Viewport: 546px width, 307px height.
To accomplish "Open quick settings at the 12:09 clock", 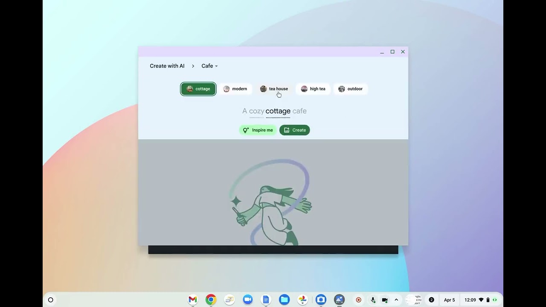I will click(x=480, y=300).
